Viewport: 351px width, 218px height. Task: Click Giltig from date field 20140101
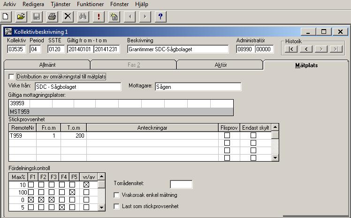click(80, 49)
